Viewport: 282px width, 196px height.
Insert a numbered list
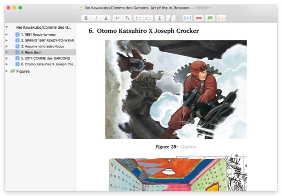pos(148,18)
